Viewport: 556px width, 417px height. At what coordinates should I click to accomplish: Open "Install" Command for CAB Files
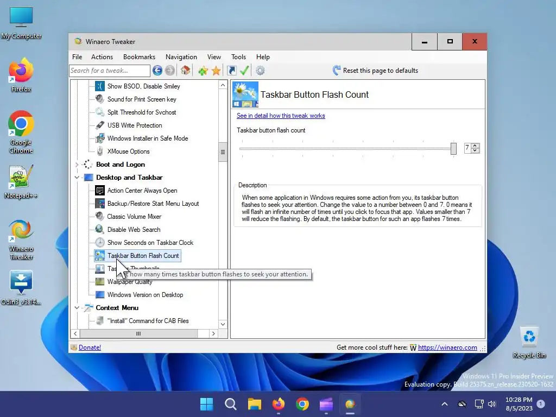coord(148,321)
